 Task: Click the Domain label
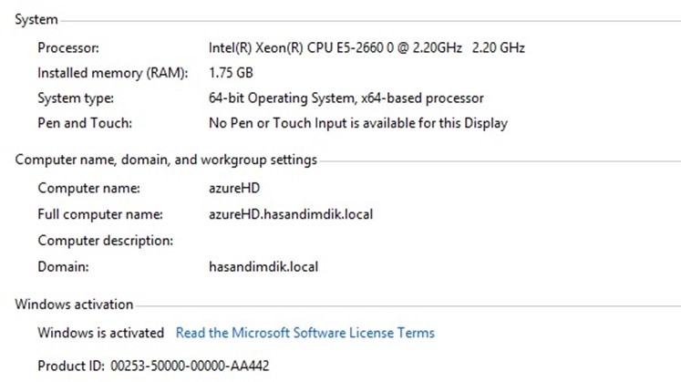(63, 267)
